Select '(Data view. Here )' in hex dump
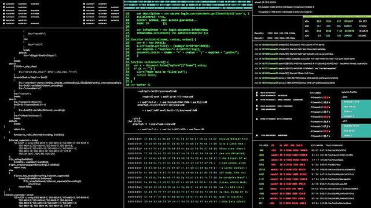 tap(232, 148)
